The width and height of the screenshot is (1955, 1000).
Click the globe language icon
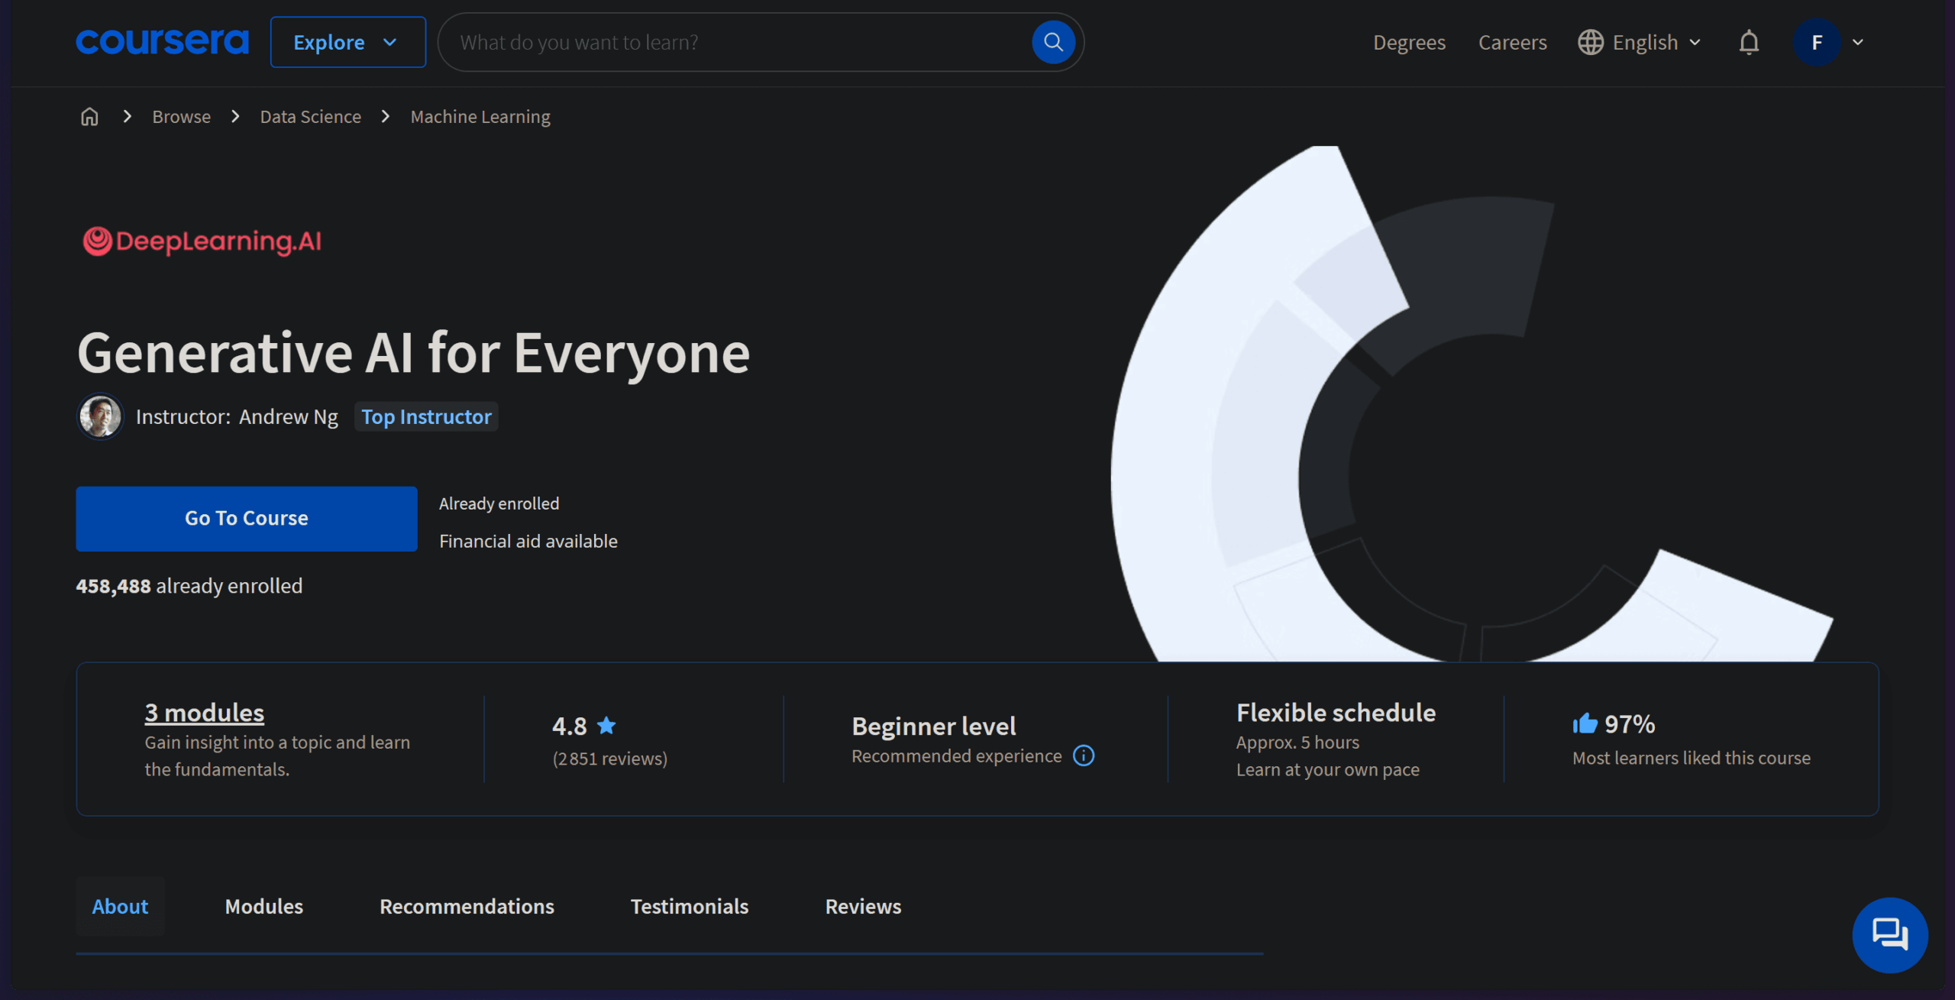pyautogui.click(x=1591, y=42)
